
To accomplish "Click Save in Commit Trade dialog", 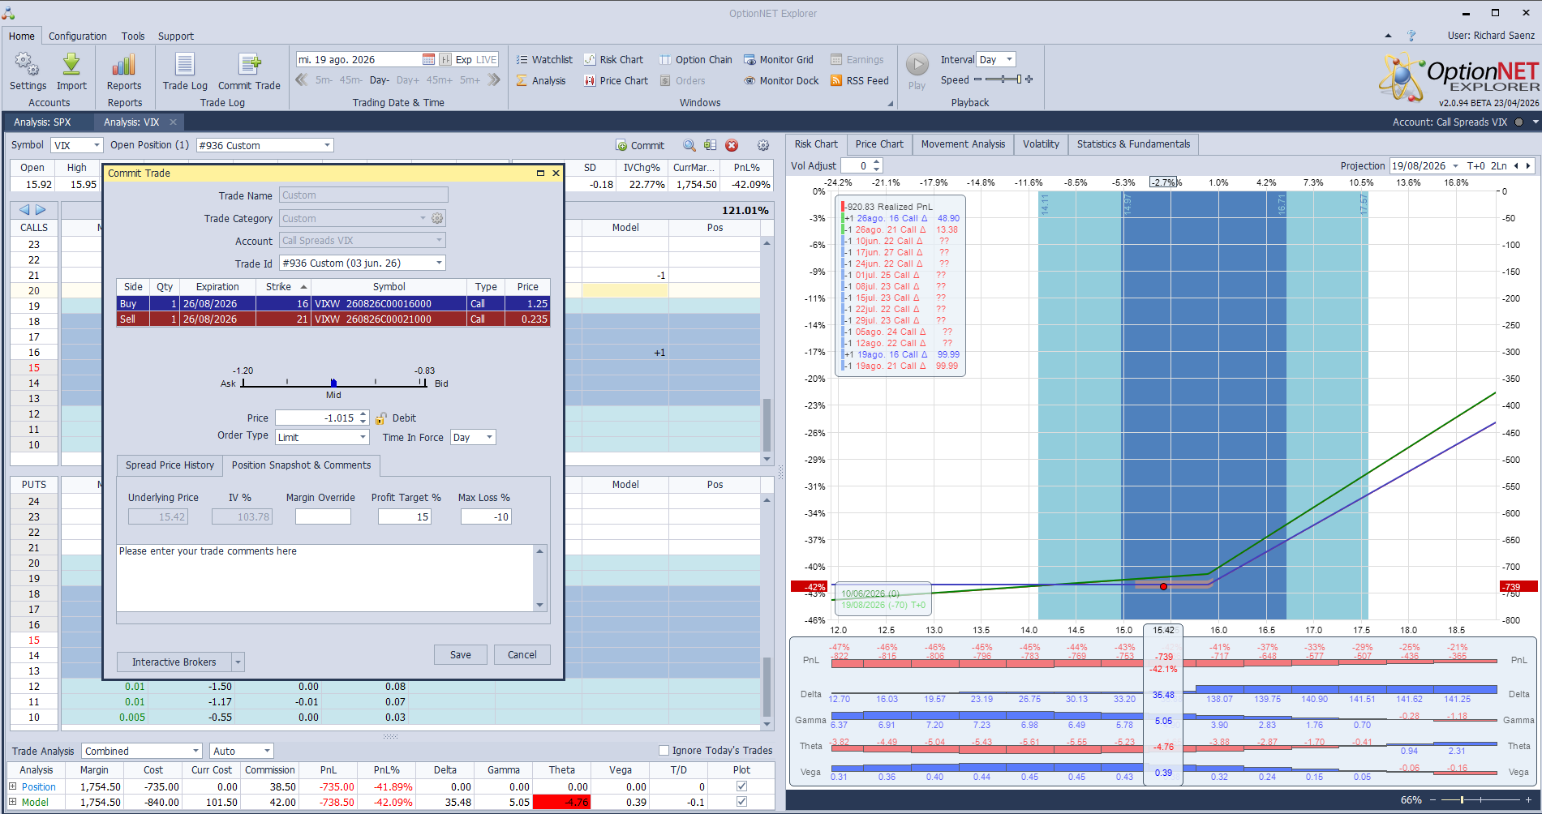I will point(461,654).
